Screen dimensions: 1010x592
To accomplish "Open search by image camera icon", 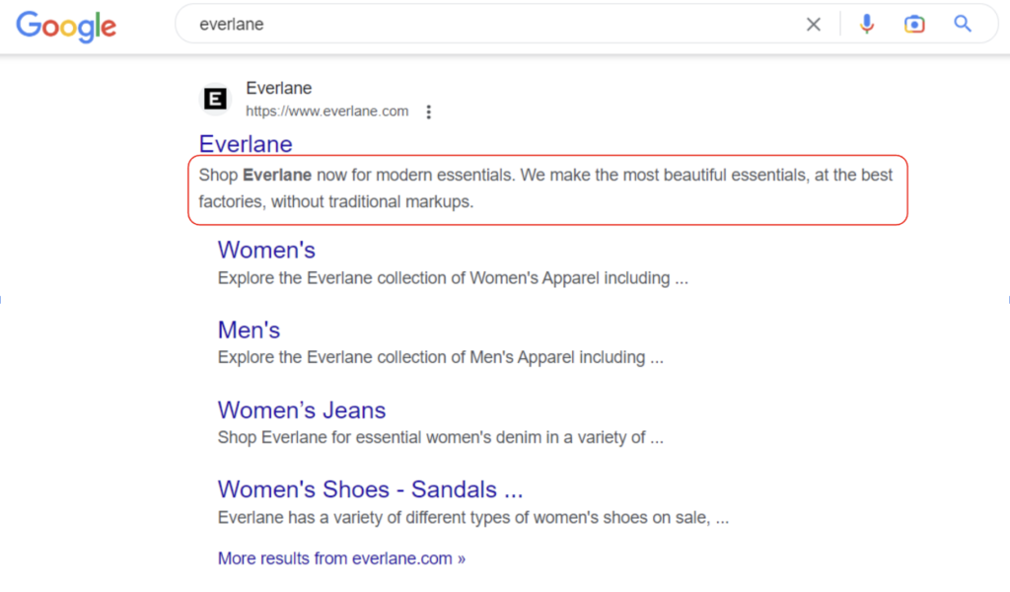I will coord(914,25).
